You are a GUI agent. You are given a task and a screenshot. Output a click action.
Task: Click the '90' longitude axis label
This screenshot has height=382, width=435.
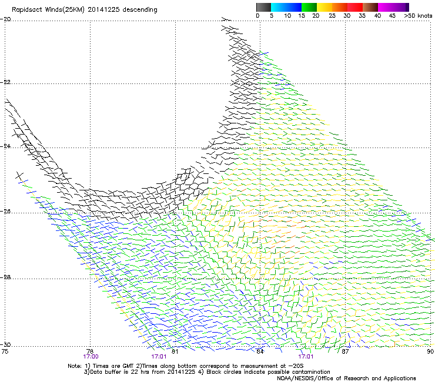tap(430, 351)
